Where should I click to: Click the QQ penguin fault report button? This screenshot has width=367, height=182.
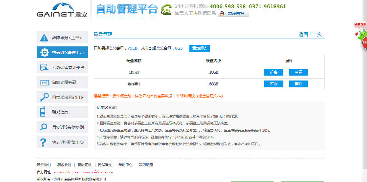tap(233, 14)
